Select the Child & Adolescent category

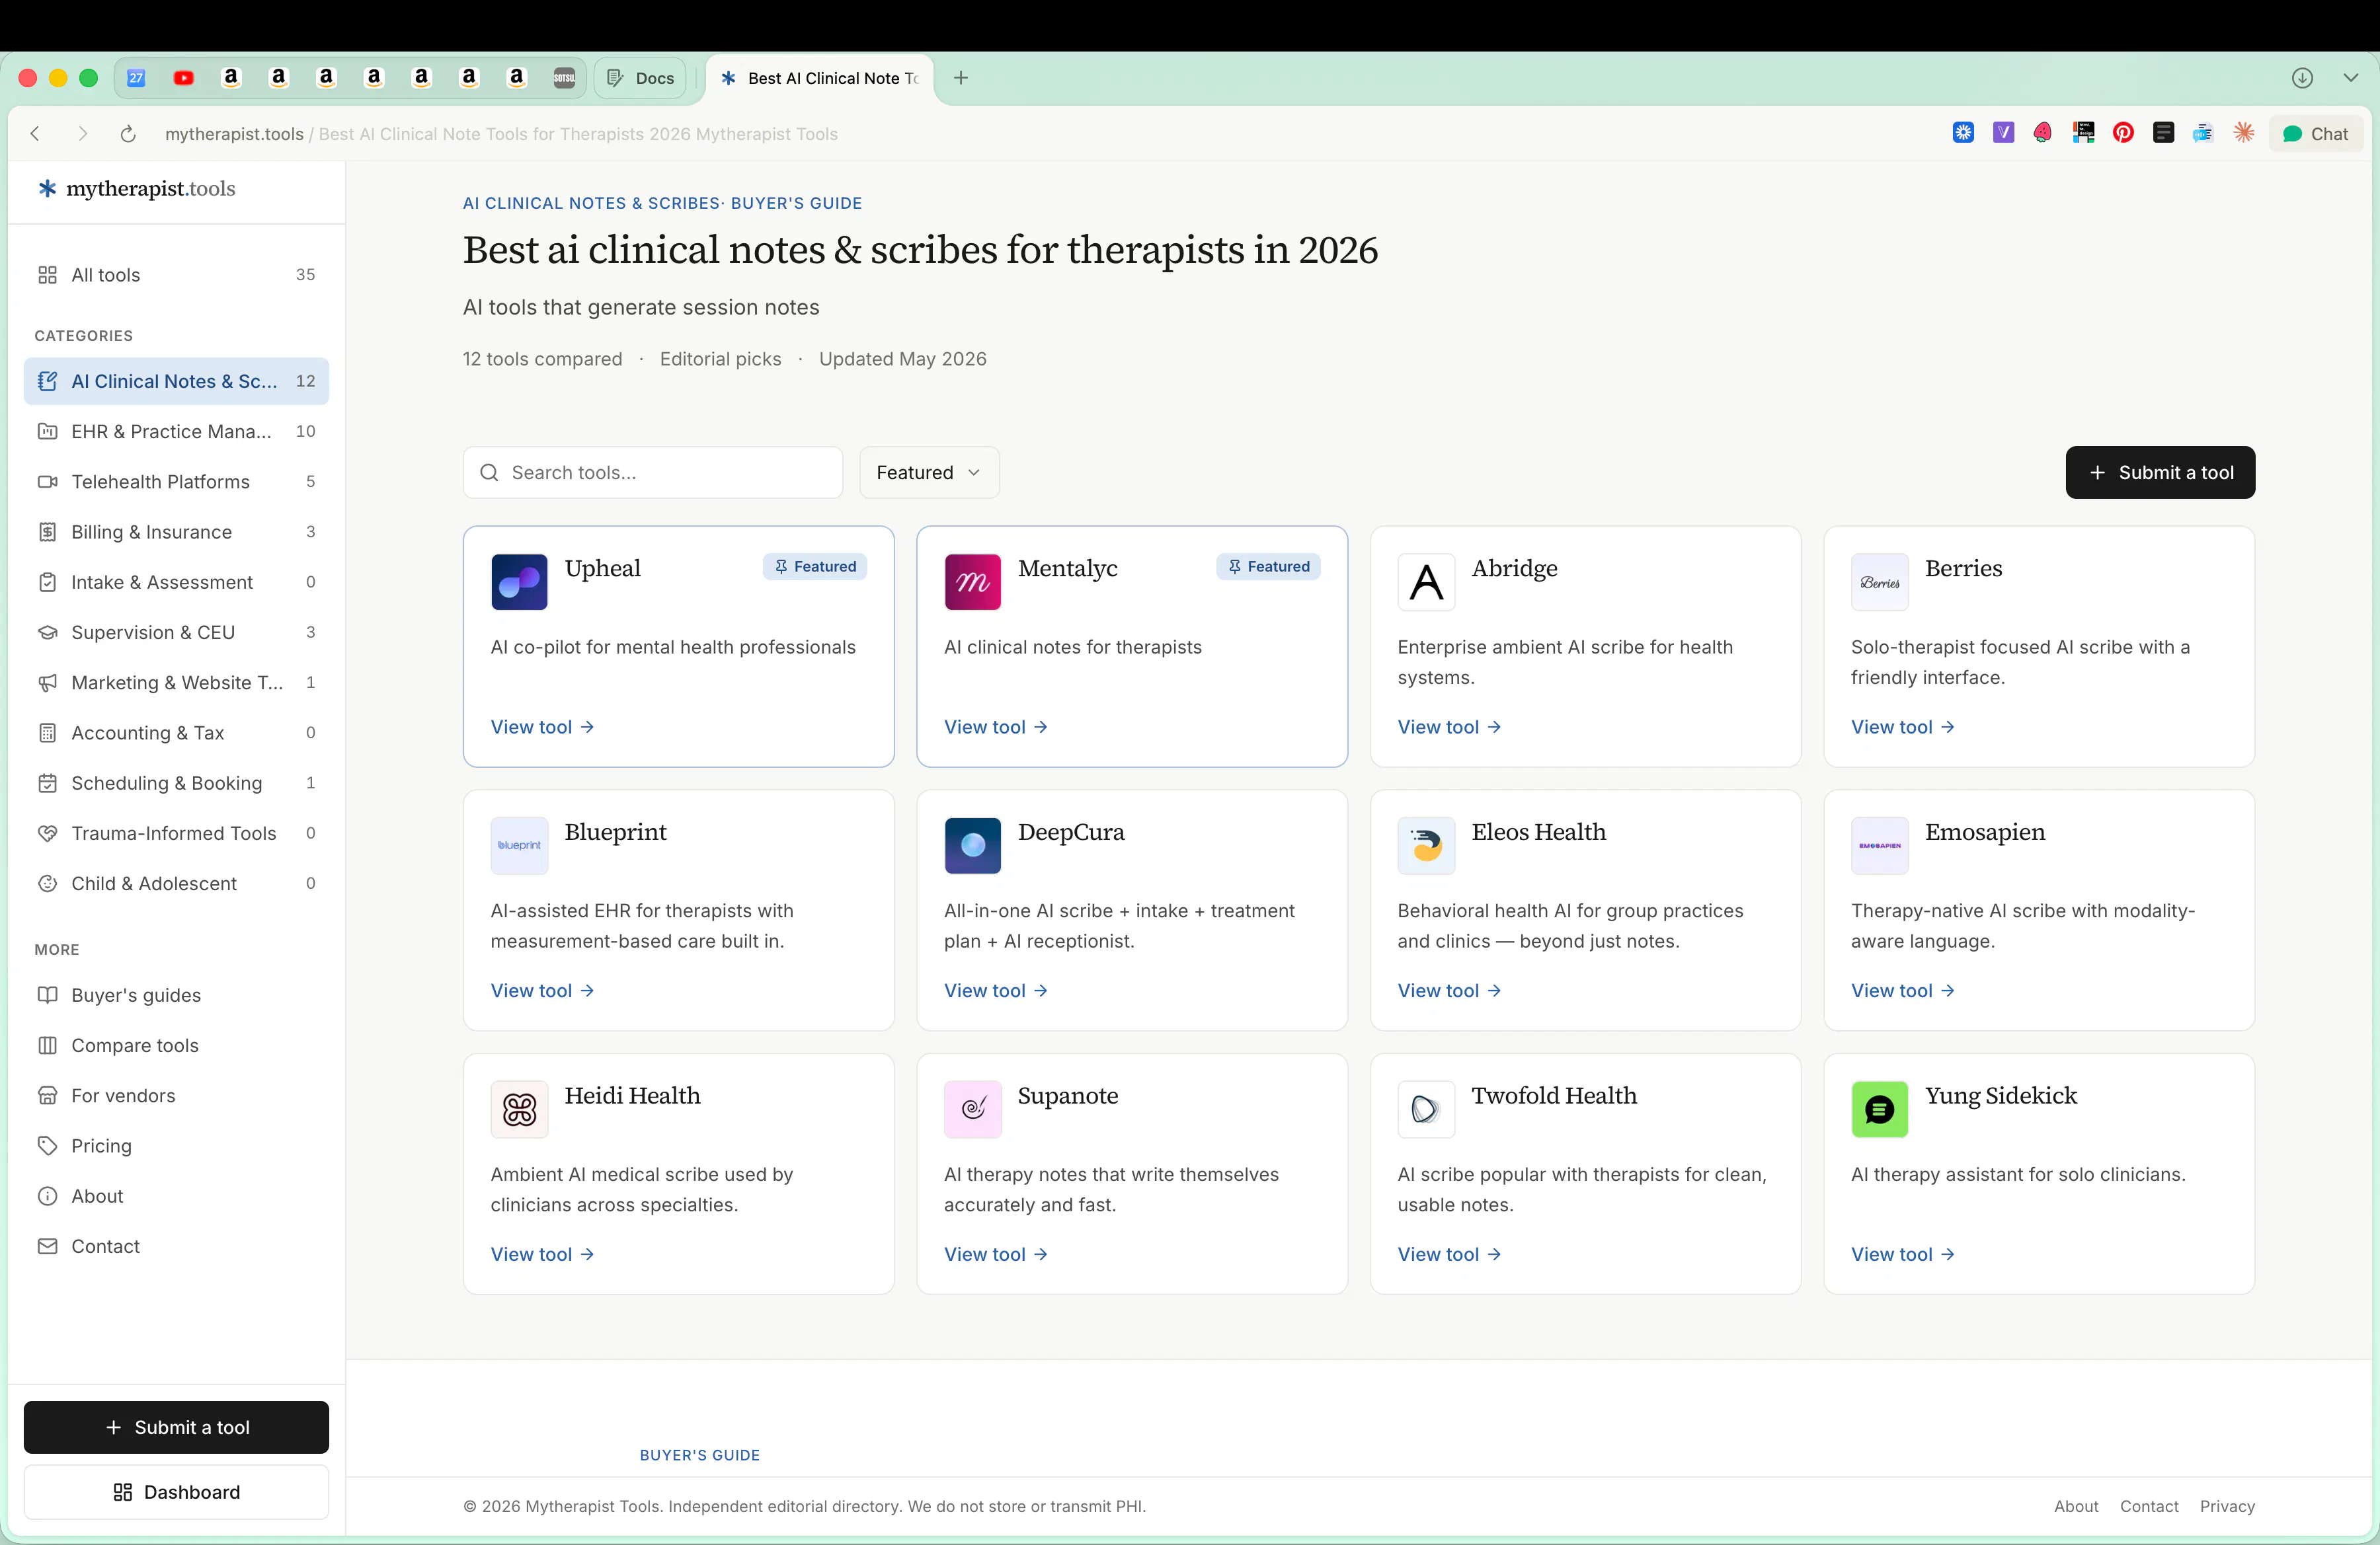176,884
